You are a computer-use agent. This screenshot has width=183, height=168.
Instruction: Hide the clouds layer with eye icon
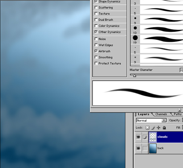click(x=138, y=137)
